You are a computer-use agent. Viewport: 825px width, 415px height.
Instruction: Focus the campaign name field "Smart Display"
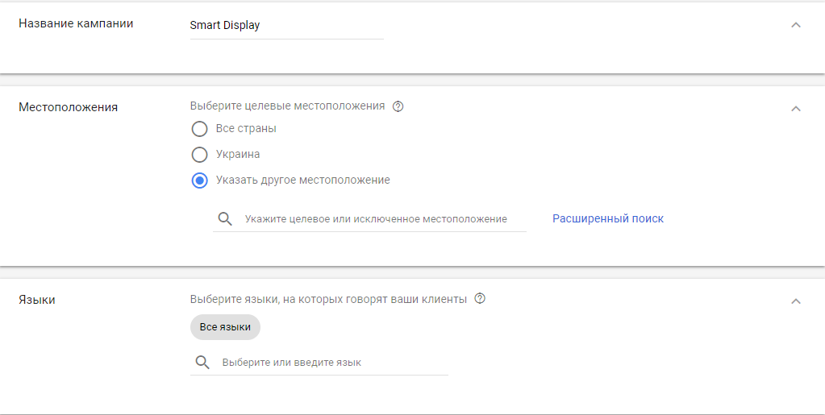pos(286,25)
